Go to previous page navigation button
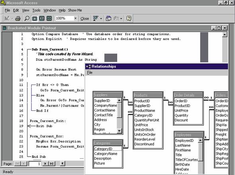Image resolution: width=235 pixels, height=175 pixels. 23,163
